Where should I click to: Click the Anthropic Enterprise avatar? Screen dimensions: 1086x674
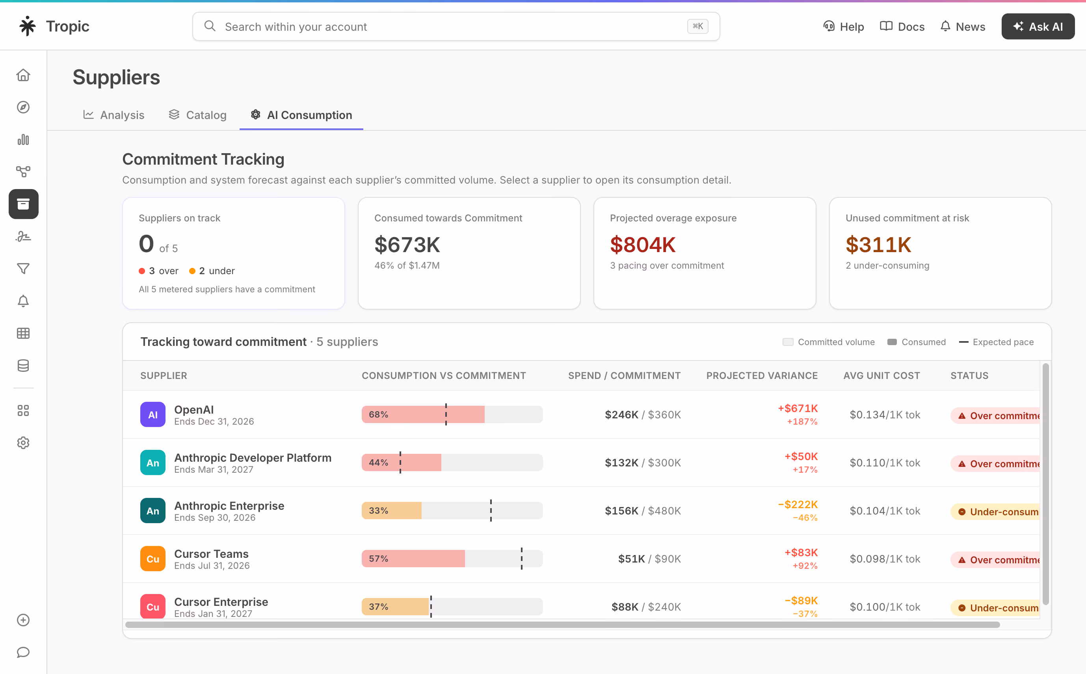153,511
